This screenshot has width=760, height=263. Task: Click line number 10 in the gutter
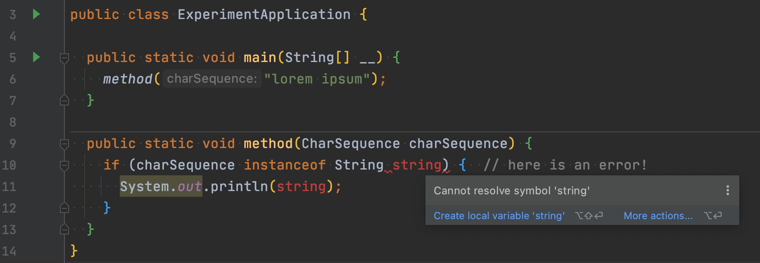[10, 165]
